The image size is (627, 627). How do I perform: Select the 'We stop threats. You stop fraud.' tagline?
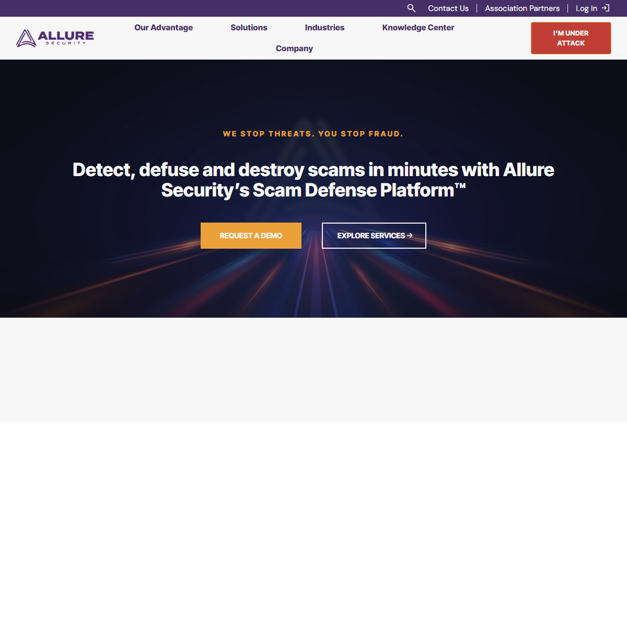pos(313,134)
